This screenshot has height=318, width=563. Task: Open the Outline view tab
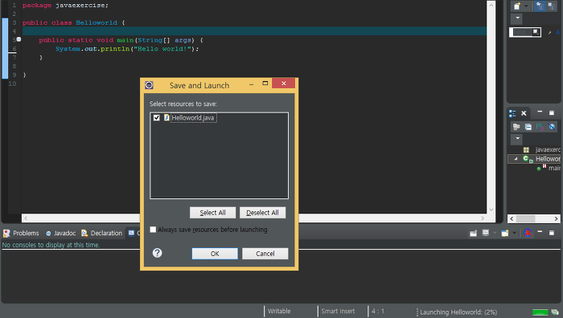[512, 113]
